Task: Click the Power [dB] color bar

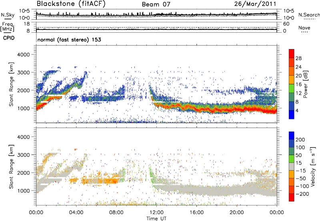Action: click(x=292, y=84)
